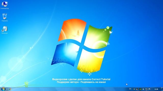Show hidden tray icons arrow
This screenshot has height=91, width=163.
[134, 89]
